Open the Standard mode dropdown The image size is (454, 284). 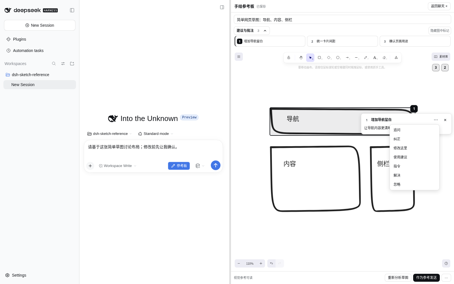click(155, 134)
